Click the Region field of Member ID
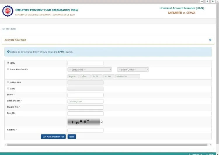The height and width of the screenshot is (155, 219). click(x=73, y=76)
